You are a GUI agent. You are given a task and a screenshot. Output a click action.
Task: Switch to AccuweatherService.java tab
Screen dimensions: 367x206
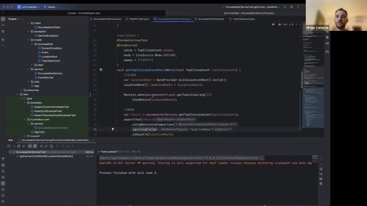tap(106, 19)
